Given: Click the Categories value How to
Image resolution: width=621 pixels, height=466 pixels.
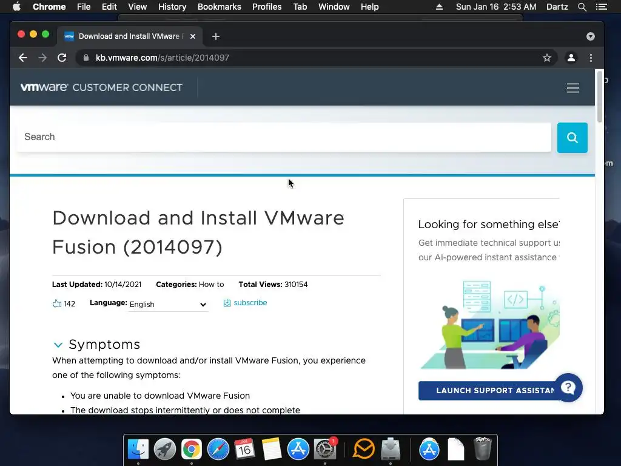Looking at the screenshot, I should pyautogui.click(x=211, y=285).
